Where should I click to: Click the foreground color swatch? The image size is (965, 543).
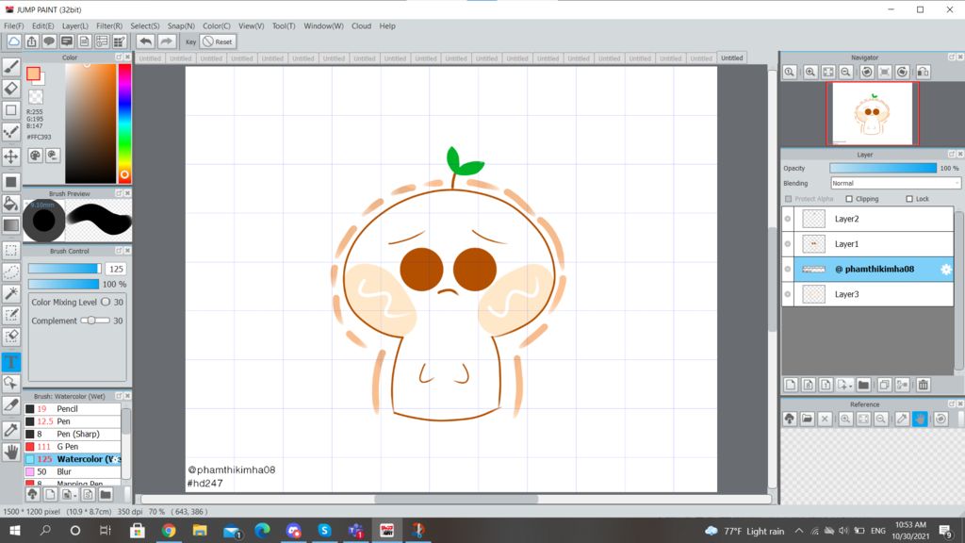(33, 74)
